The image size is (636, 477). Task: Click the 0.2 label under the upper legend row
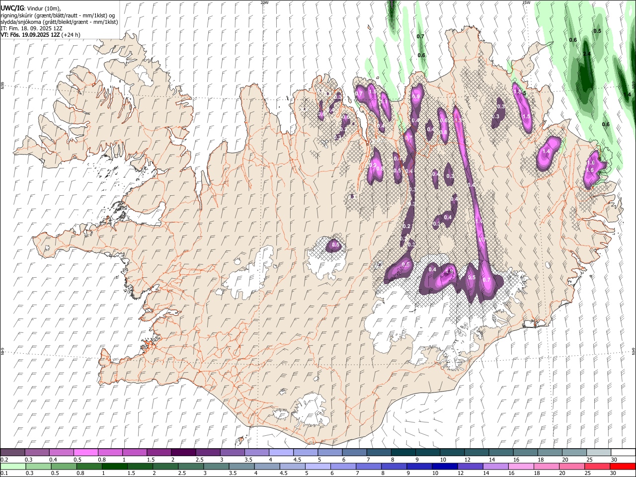[x=4, y=460]
